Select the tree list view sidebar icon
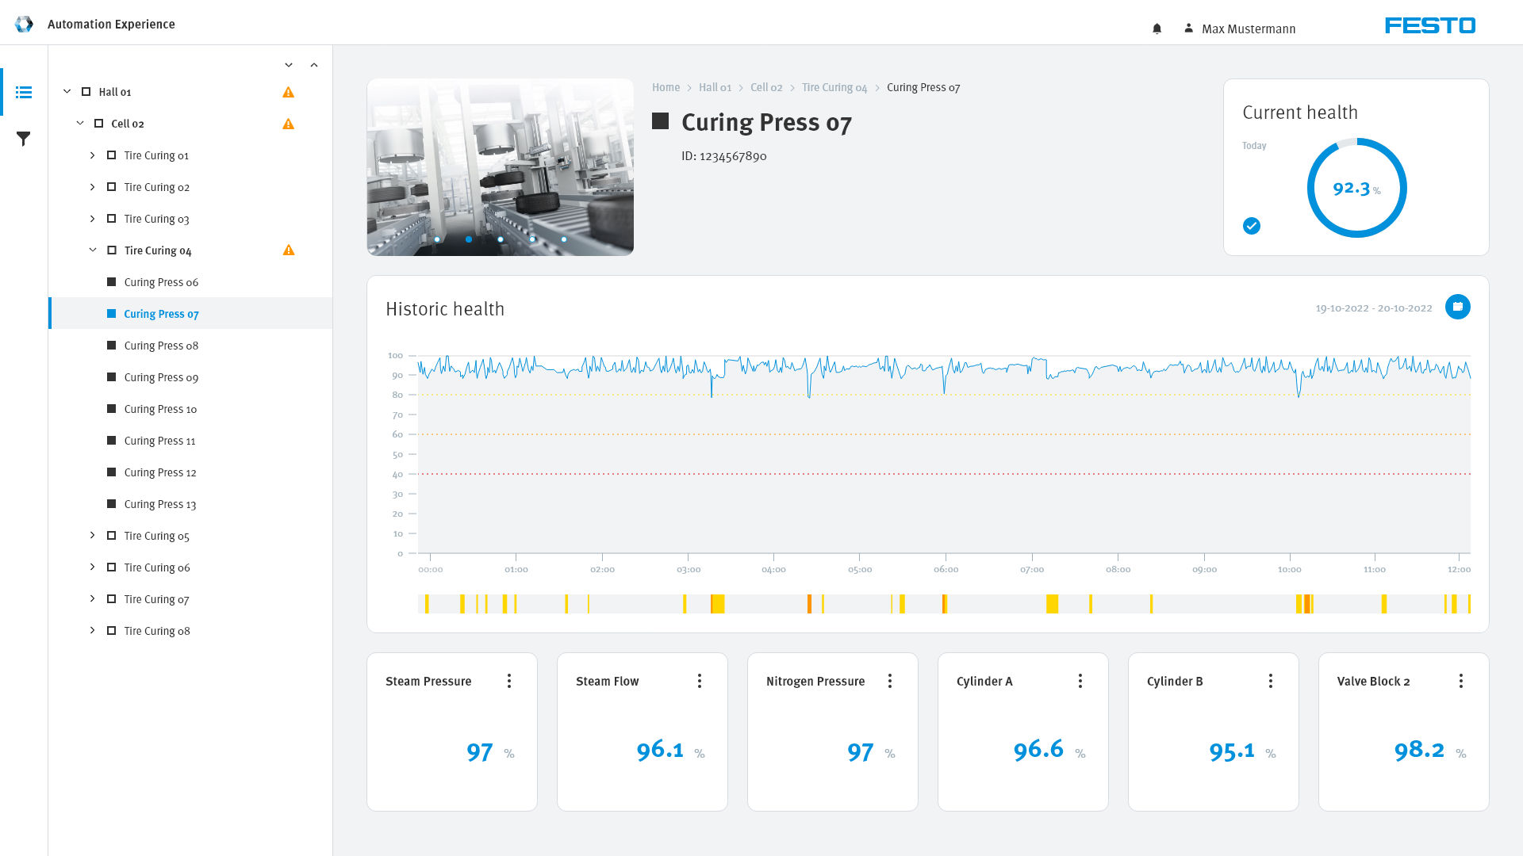The width and height of the screenshot is (1523, 856). coord(24,93)
